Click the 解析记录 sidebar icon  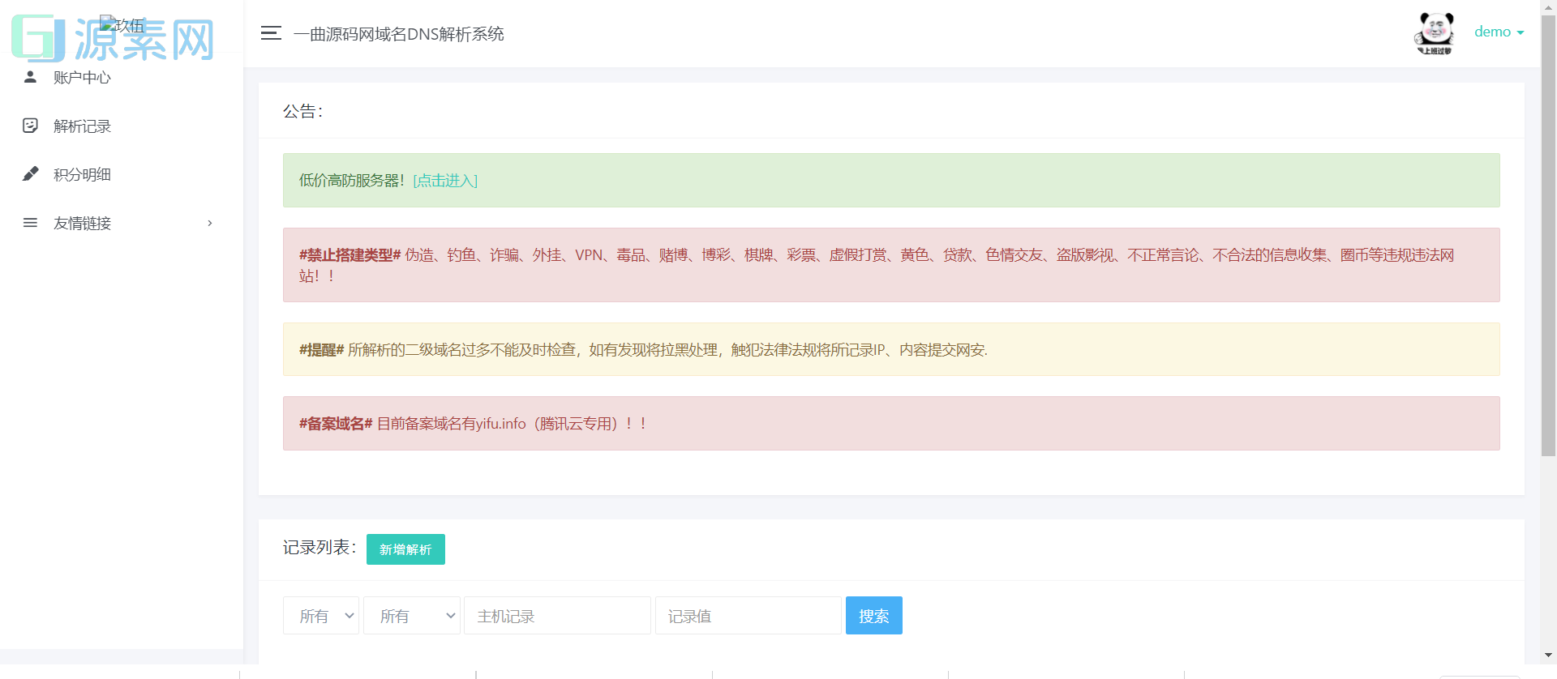(x=30, y=126)
